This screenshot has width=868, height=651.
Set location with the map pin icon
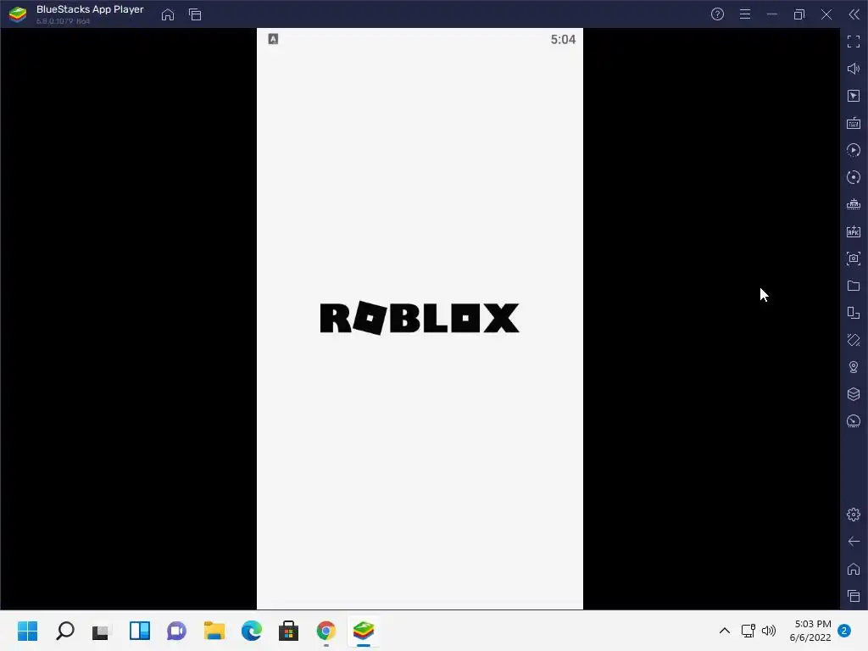click(854, 367)
